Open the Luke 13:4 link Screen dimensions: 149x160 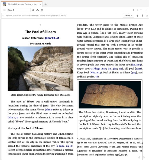pyautogui.click(x=13, y=117)
